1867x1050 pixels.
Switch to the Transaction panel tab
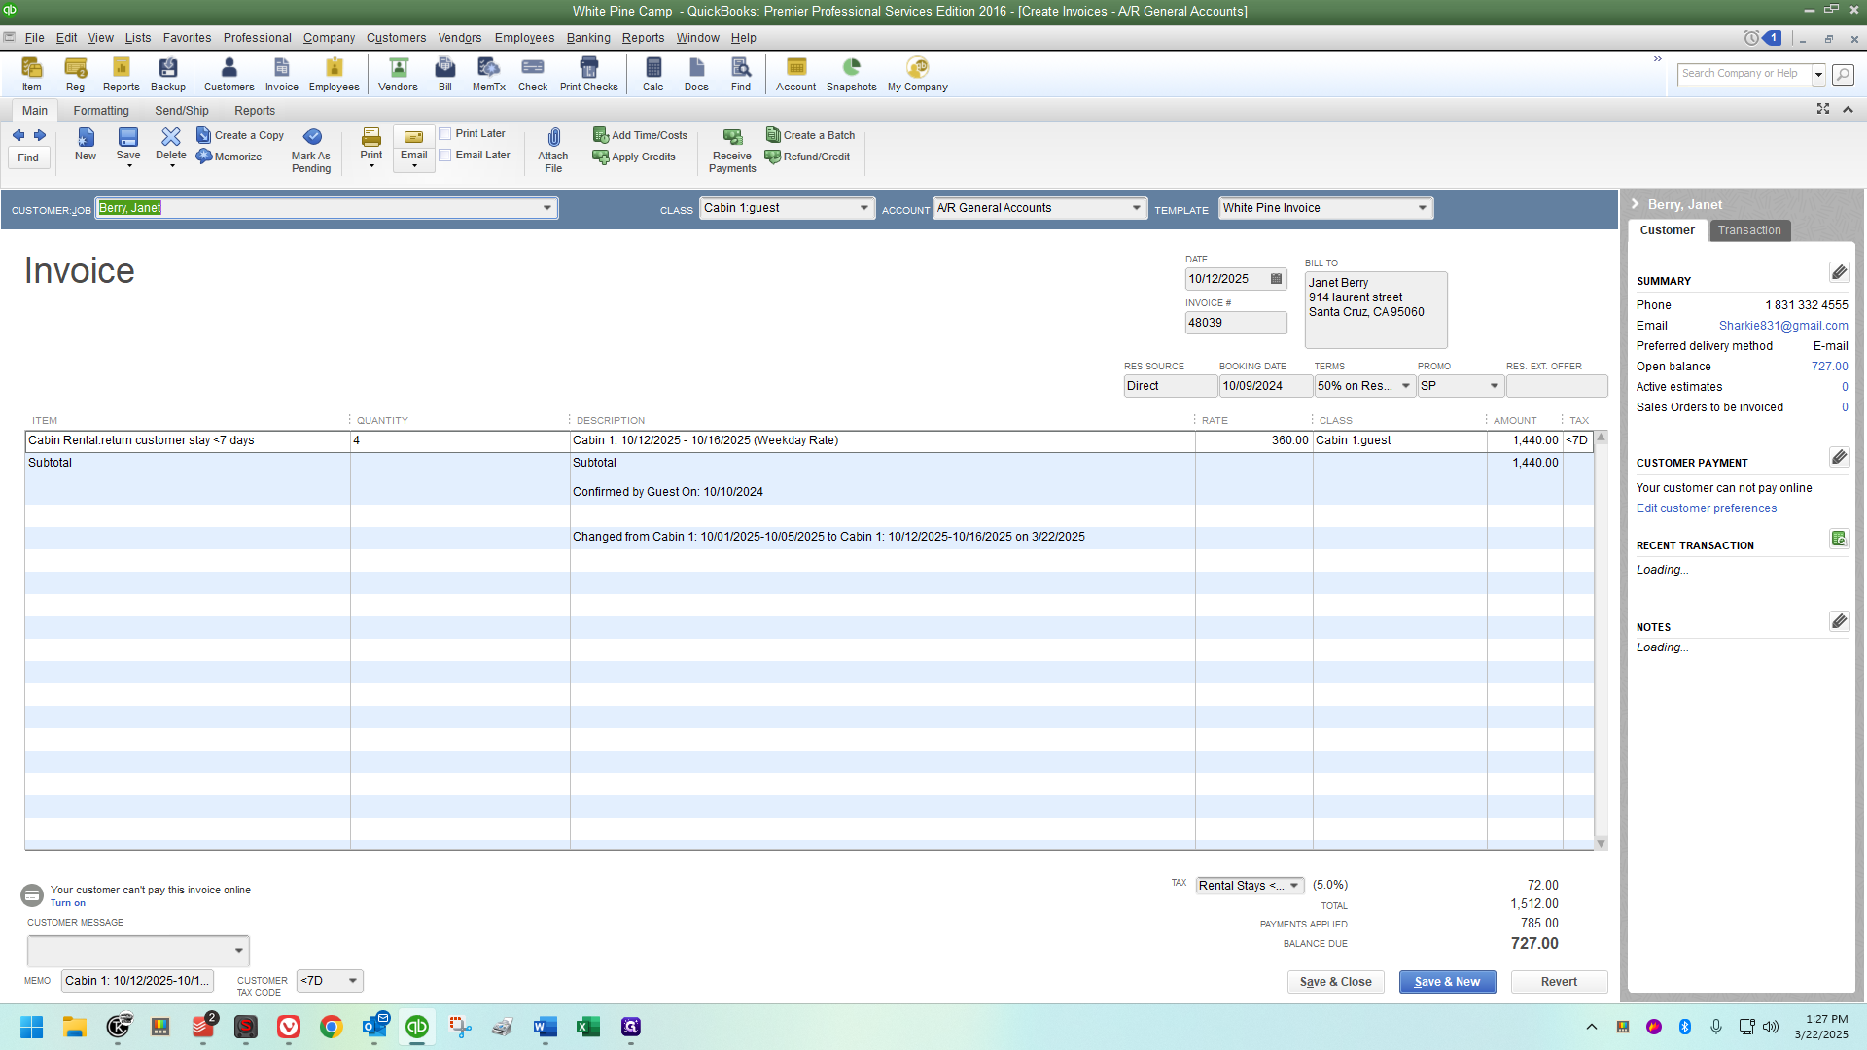click(x=1748, y=230)
